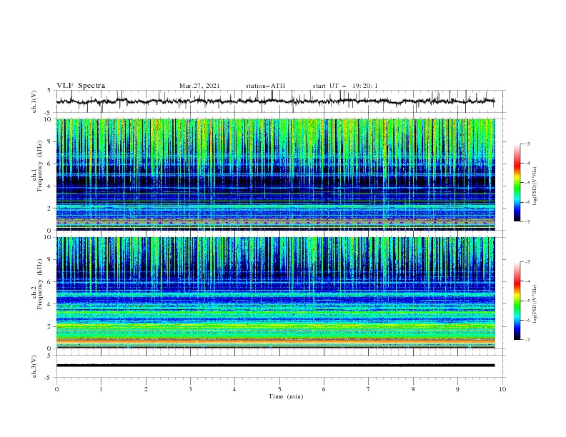Click time axis tick label "5"
This screenshot has height=437, width=566.
[x=279, y=389]
